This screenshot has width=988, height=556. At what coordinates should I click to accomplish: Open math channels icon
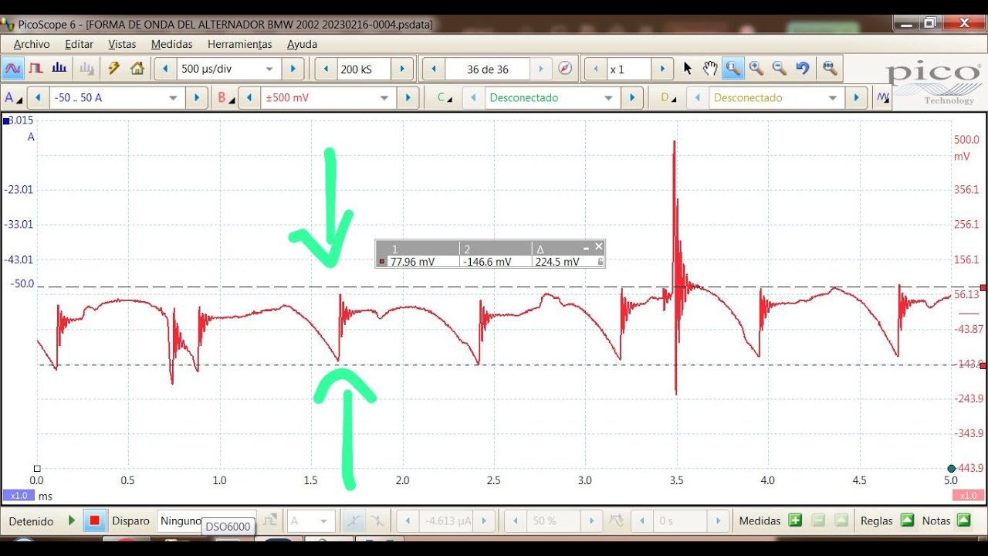[x=883, y=98]
